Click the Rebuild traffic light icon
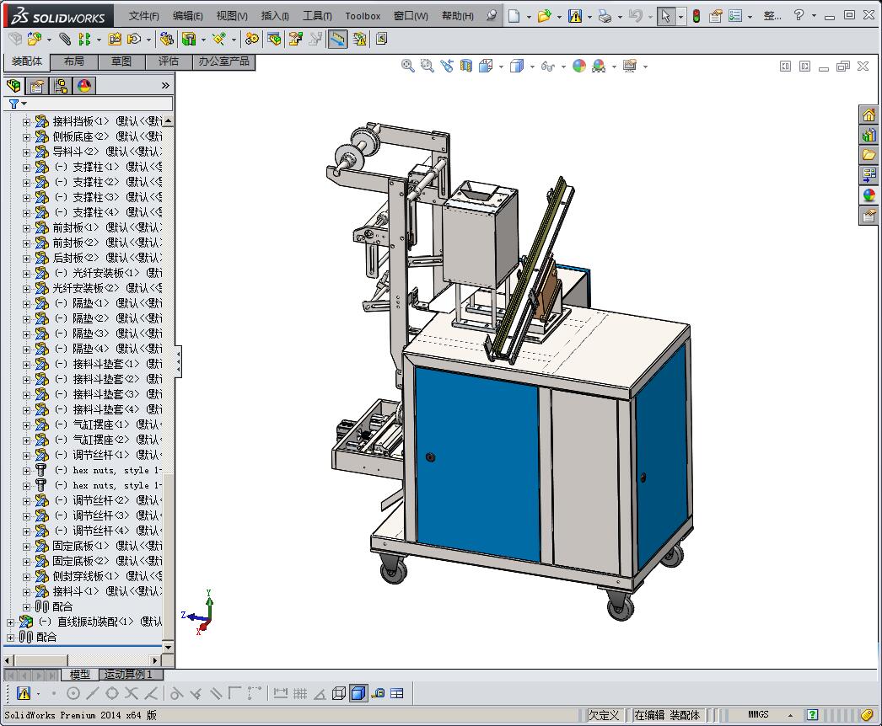Image resolution: width=882 pixels, height=726 pixels. (x=696, y=16)
